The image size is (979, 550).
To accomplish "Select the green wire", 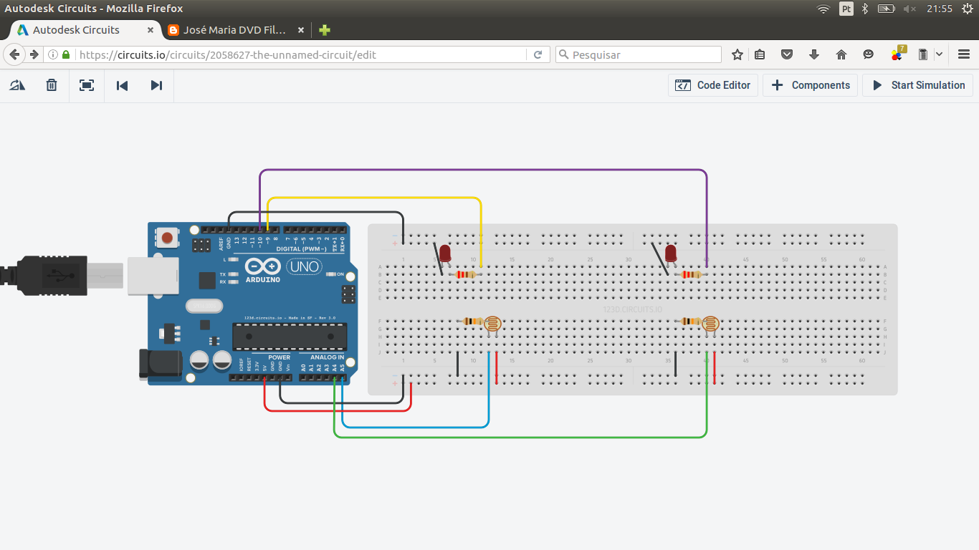I will (520, 436).
